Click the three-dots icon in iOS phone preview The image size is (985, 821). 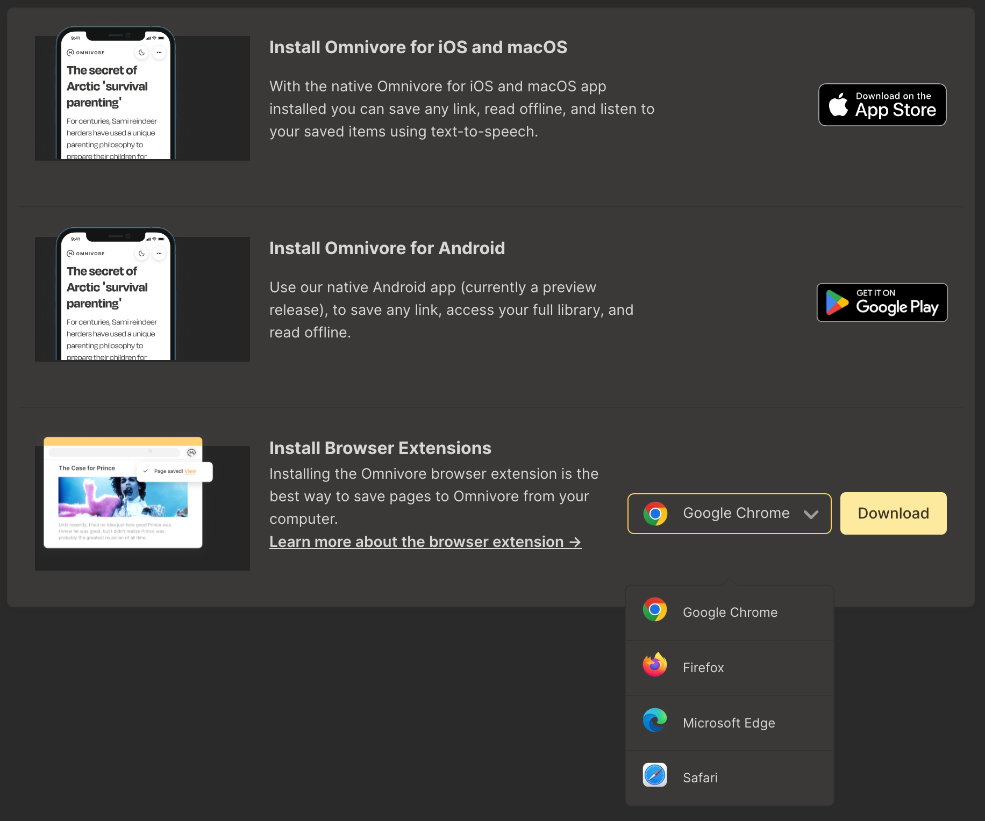click(x=159, y=53)
